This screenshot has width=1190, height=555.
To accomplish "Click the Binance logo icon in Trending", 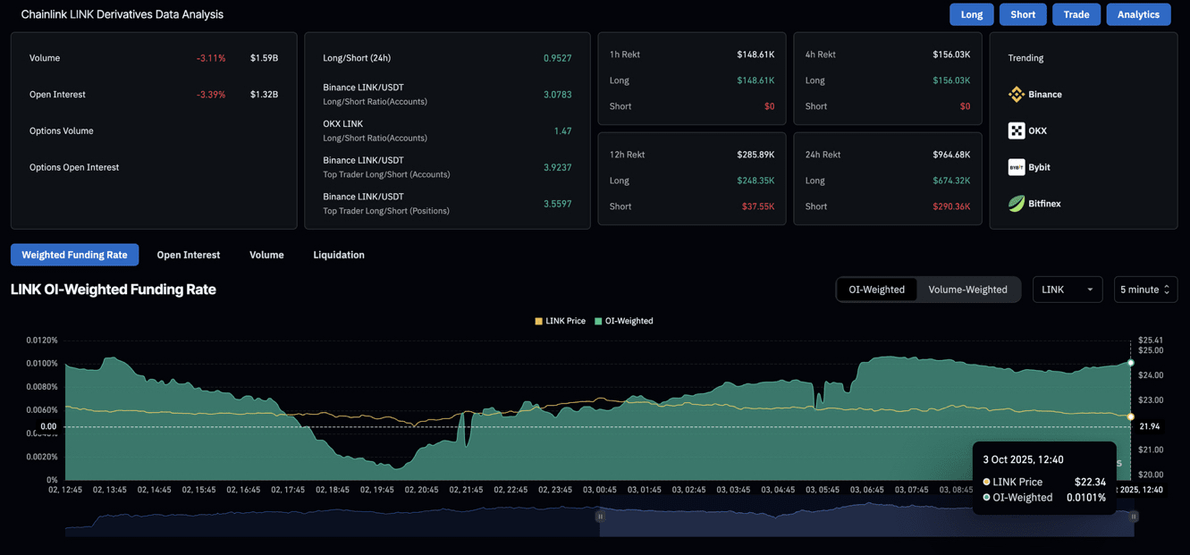I will [x=1016, y=94].
